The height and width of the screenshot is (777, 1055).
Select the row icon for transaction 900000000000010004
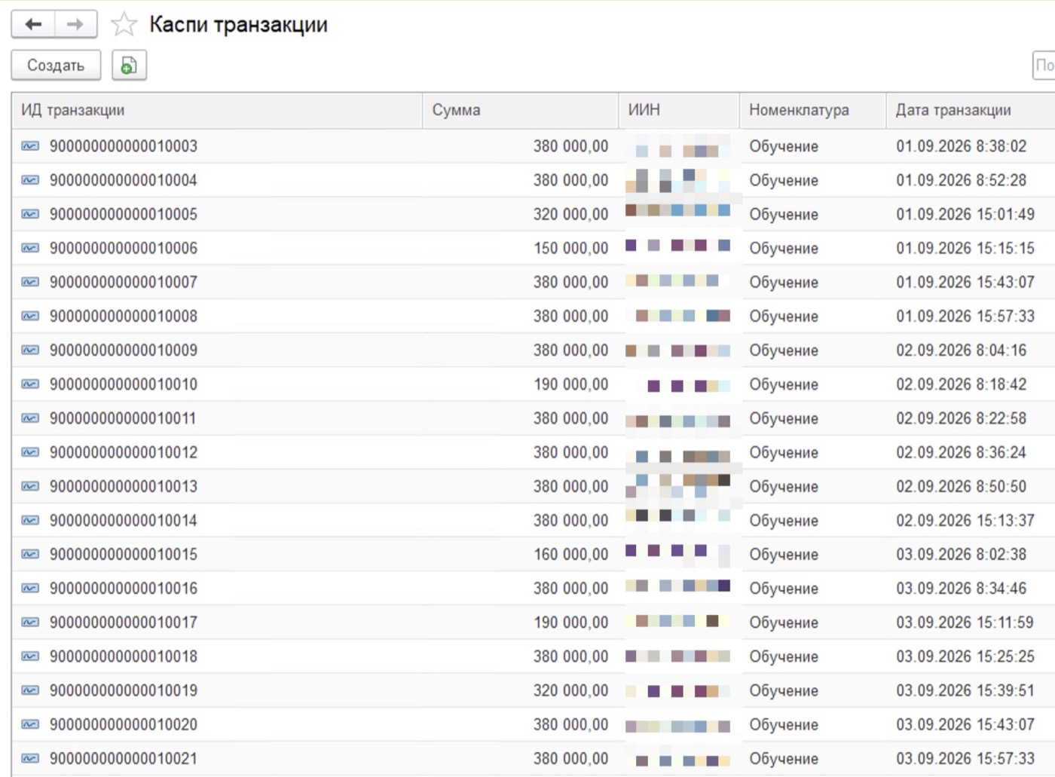tap(30, 180)
